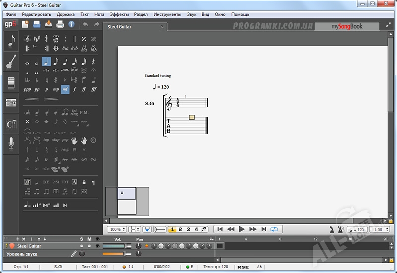The width and height of the screenshot is (397, 273).
Task: Open the chord diagram (C7) panel
Action: (11, 124)
